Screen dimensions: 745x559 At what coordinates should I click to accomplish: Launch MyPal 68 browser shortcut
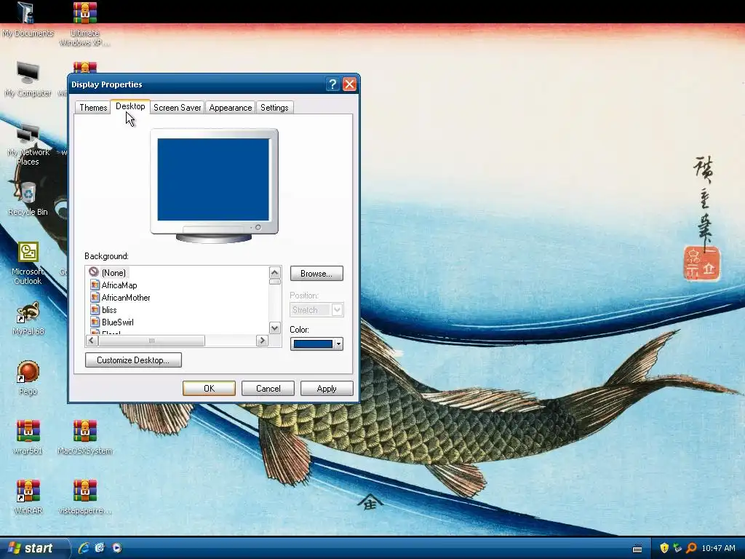(28, 318)
